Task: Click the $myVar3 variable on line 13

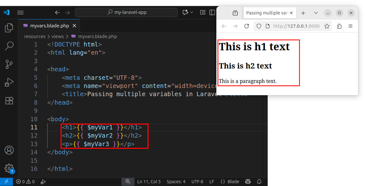Action: click(x=96, y=144)
